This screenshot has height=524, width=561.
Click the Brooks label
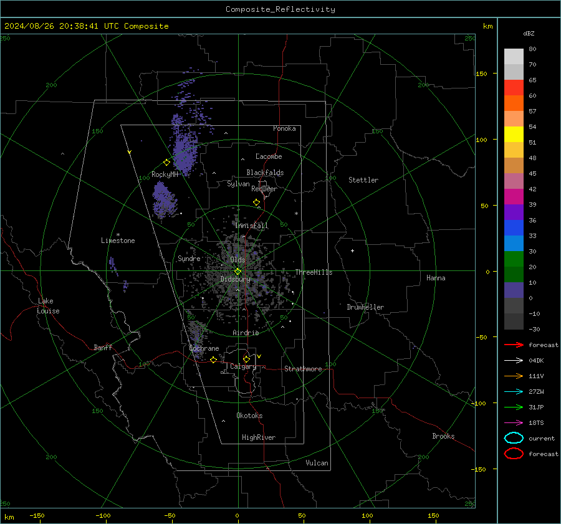pyautogui.click(x=443, y=436)
